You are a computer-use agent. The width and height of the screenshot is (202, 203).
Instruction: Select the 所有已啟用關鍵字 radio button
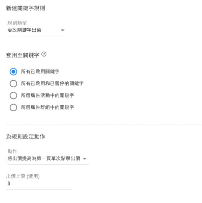[x=13, y=71]
